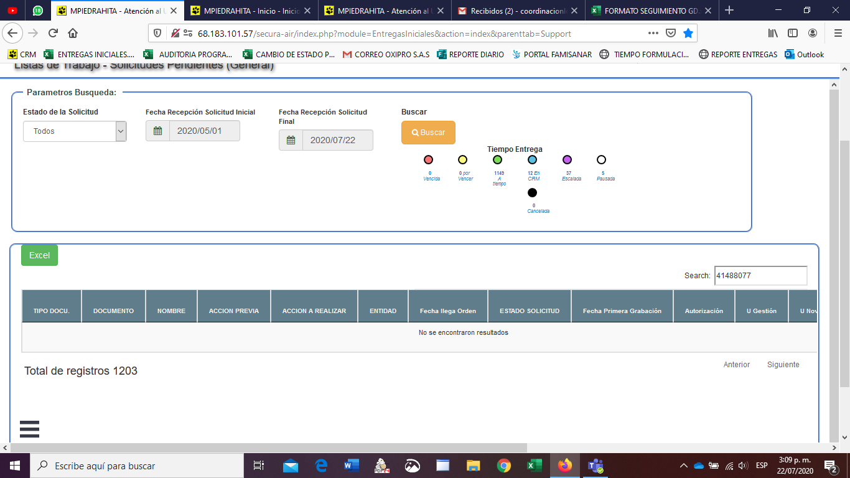
Task: Open the ENTREGAS INICIALES bookmark
Action: [x=89, y=54]
